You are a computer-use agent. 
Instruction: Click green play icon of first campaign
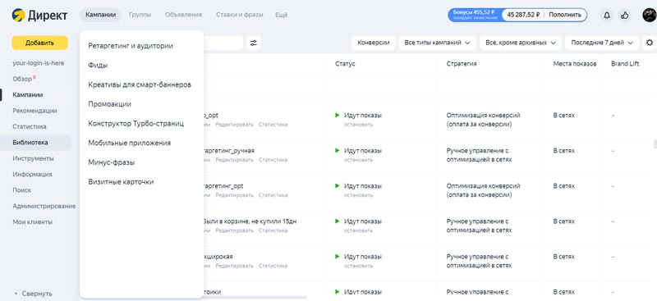[x=338, y=115]
